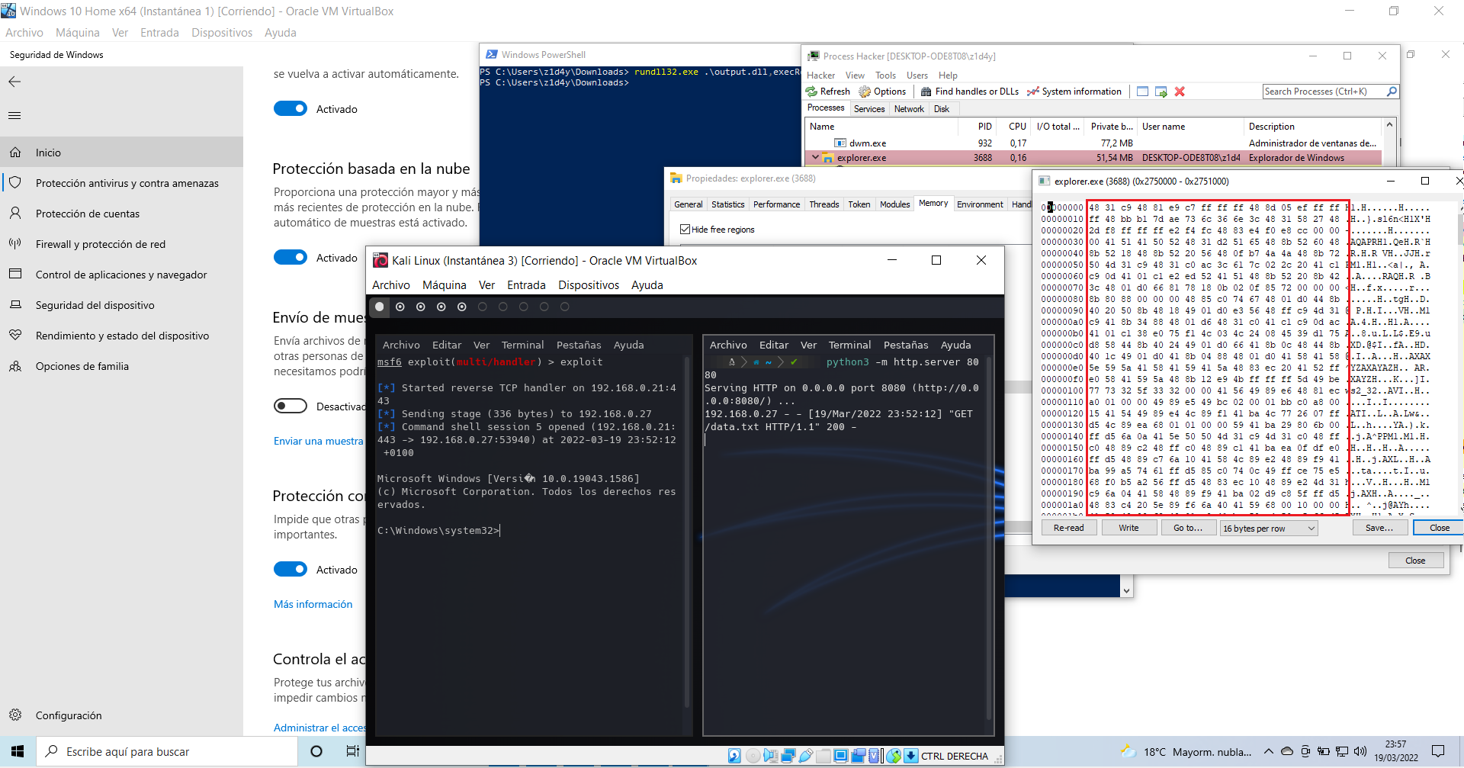
Task: Select the Find window toolbar icon
Action: click(1142, 92)
